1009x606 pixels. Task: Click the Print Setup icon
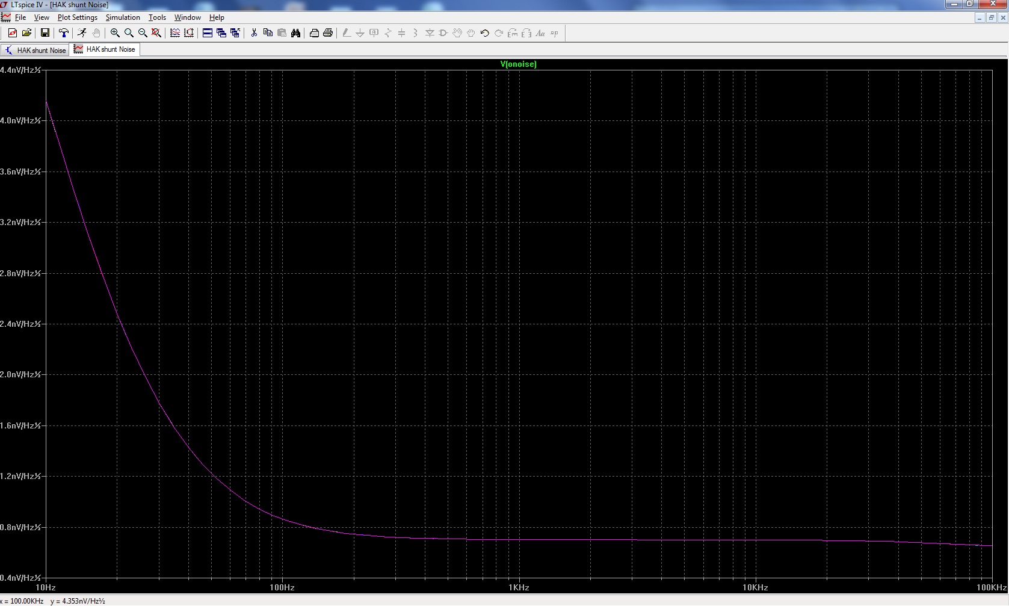click(x=314, y=33)
